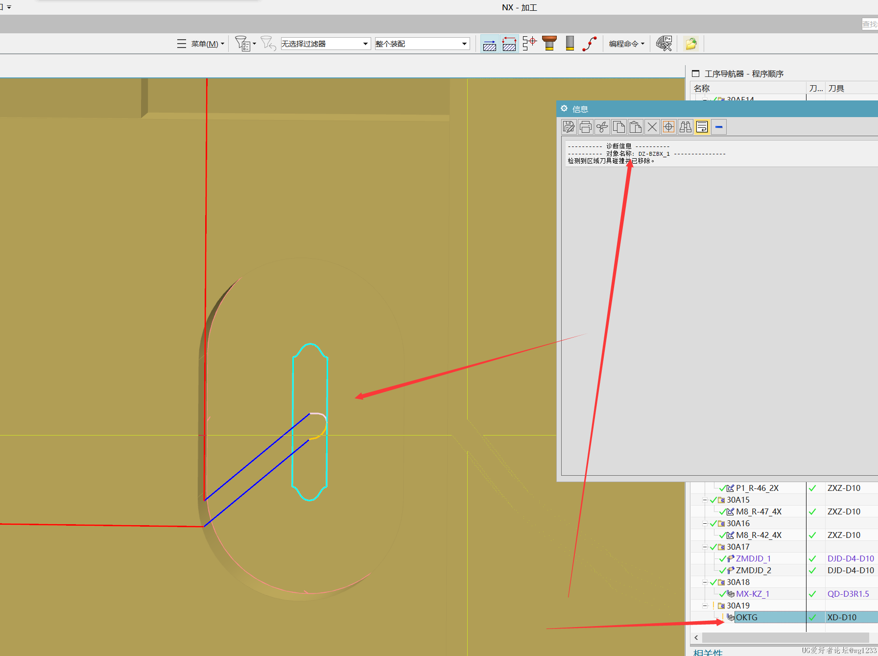Toggle the word wrap icon in 信息 window
This screenshot has height=656, width=878.
(x=702, y=127)
